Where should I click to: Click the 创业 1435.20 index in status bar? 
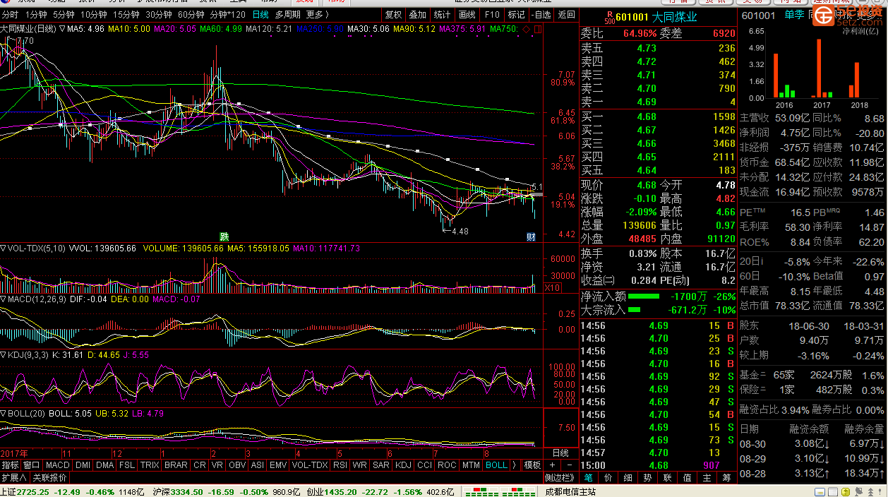pos(330,491)
